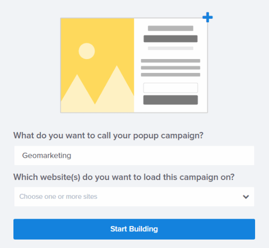269x248 pixels.
Task: Click the white content panel of the popup template
Action: point(171,65)
